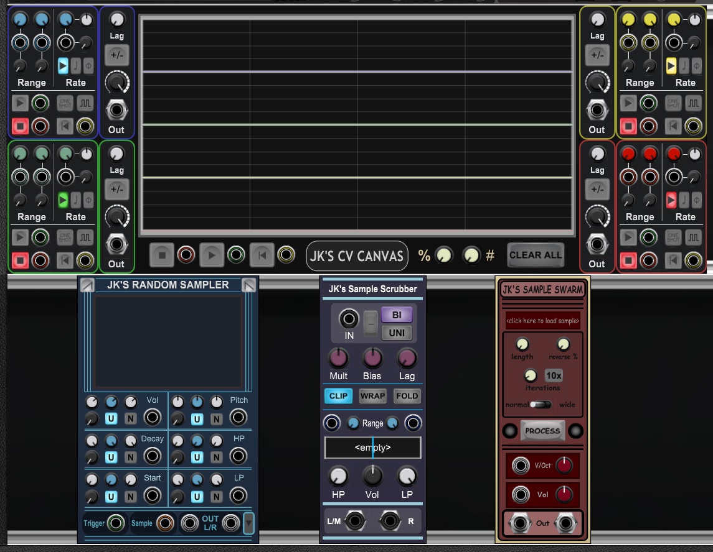
Task: Select the red free-run rate mode arrow
Action: (x=671, y=200)
